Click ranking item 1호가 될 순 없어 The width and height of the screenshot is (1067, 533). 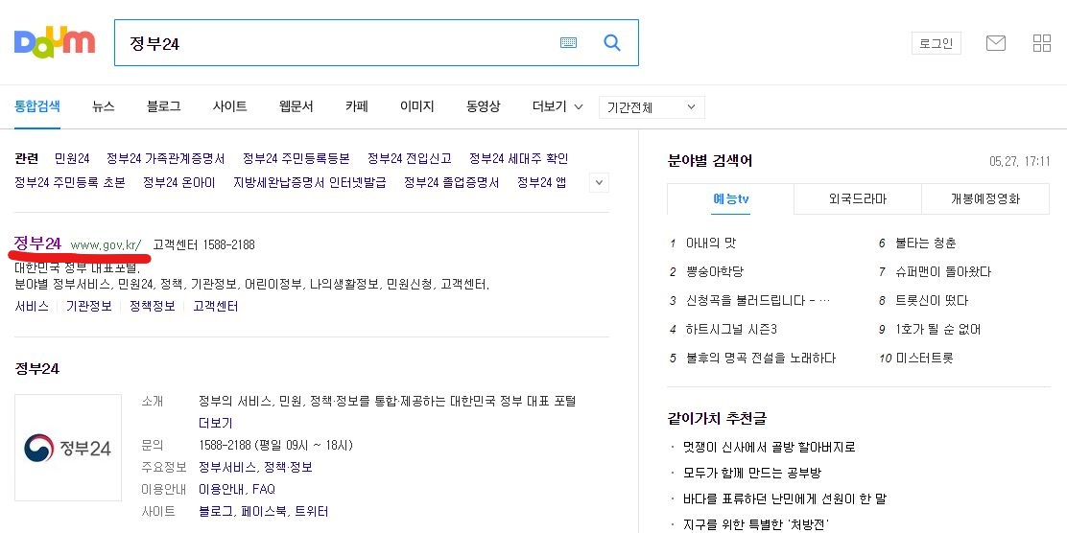coord(938,330)
